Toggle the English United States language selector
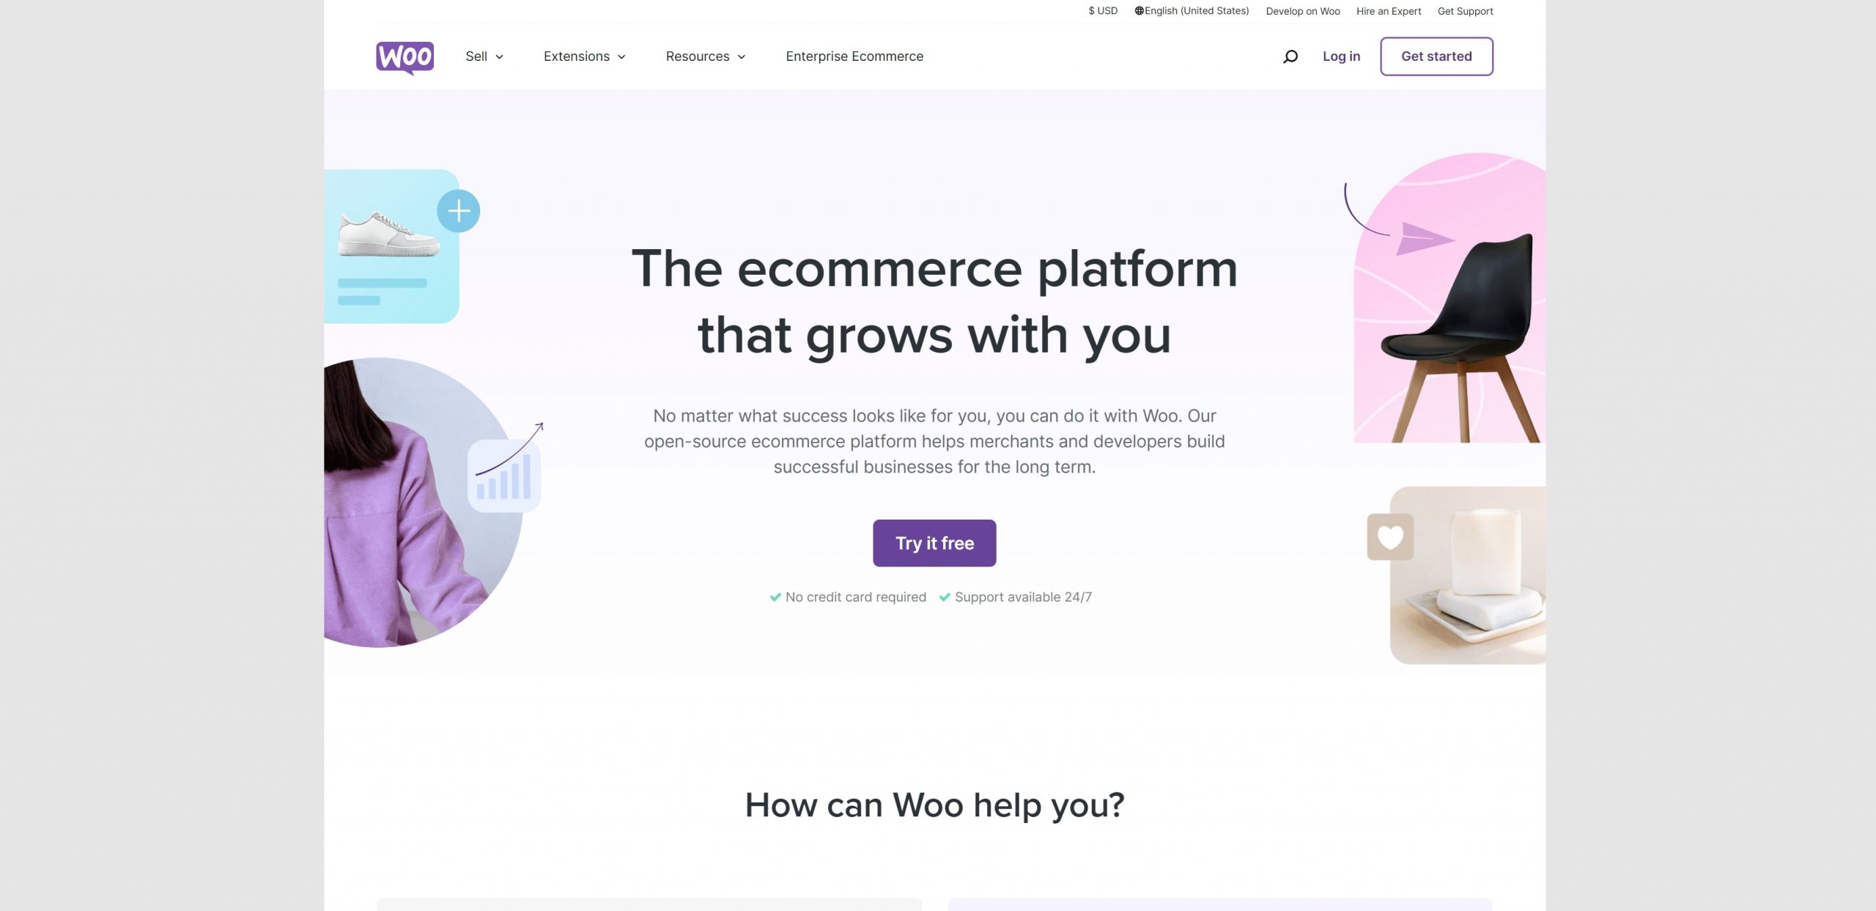The width and height of the screenshot is (1876, 911). click(1192, 11)
